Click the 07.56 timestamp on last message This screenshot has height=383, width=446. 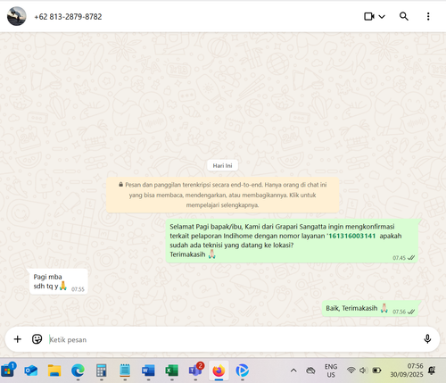tap(399, 312)
